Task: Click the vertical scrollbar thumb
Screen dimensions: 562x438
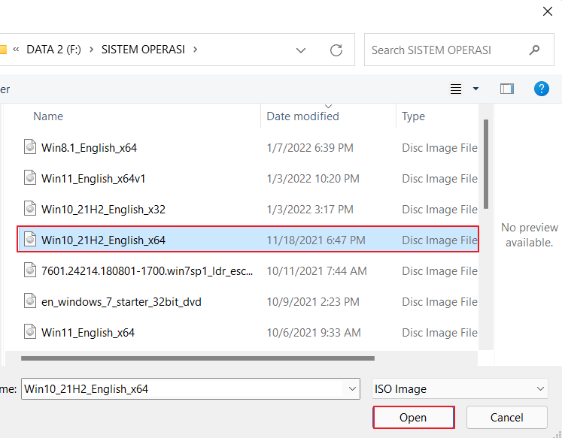Action: [486, 164]
